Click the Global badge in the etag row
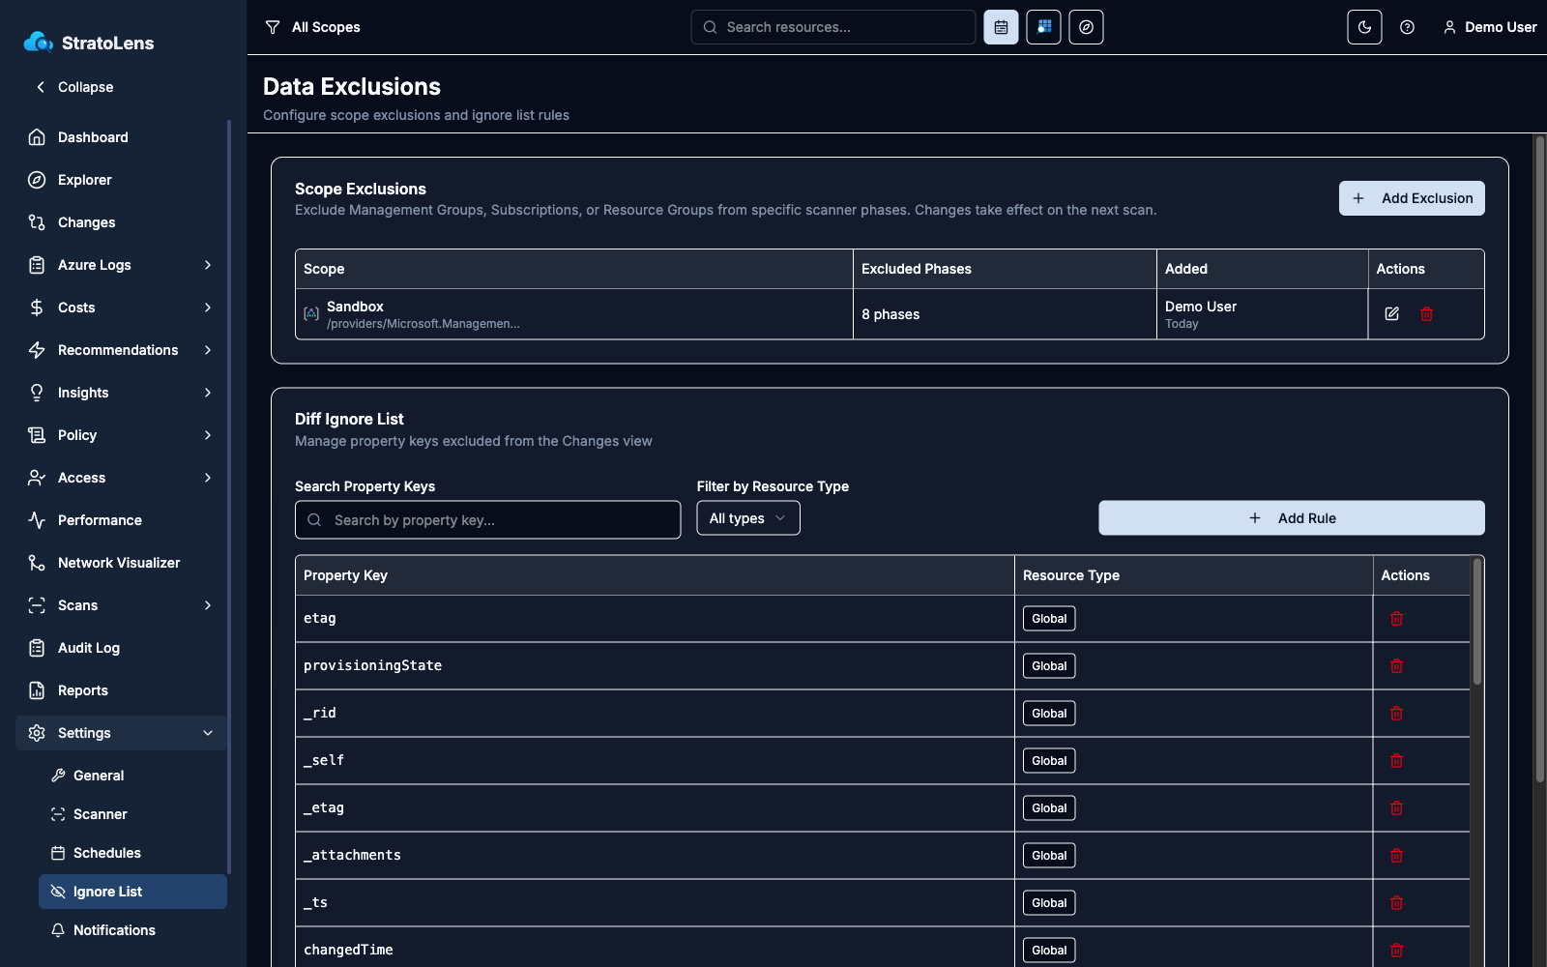 tap(1049, 619)
